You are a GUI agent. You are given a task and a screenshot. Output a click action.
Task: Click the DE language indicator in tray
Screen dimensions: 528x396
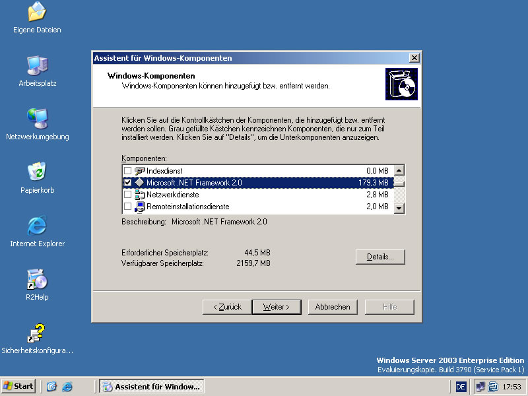point(461,386)
